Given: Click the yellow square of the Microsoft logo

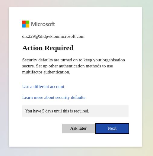Looking at the screenshot, I should 27,26.
